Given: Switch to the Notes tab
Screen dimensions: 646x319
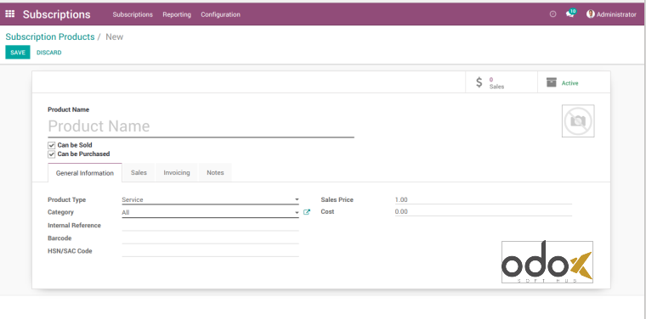Looking at the screenshot, I should [x=215, y=173].
